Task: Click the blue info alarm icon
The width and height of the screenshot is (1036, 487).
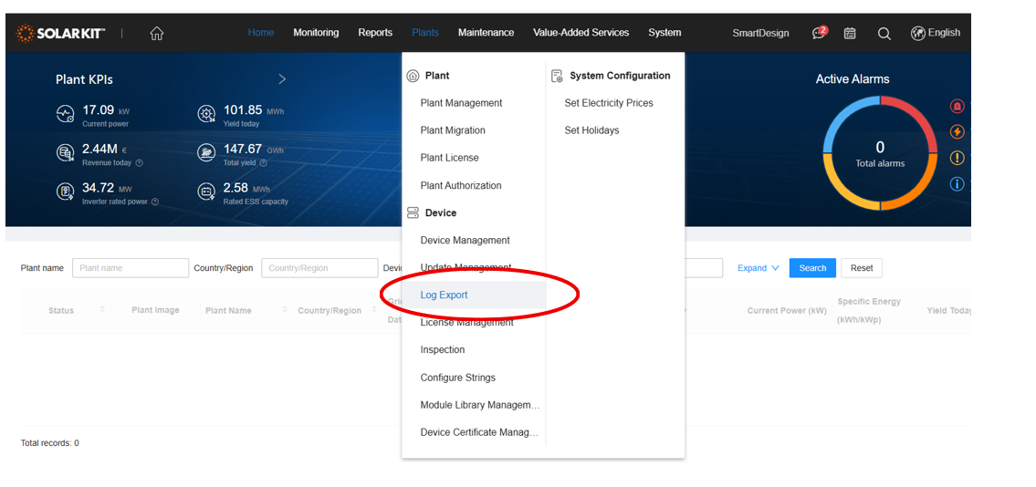Action: point(957,184)
